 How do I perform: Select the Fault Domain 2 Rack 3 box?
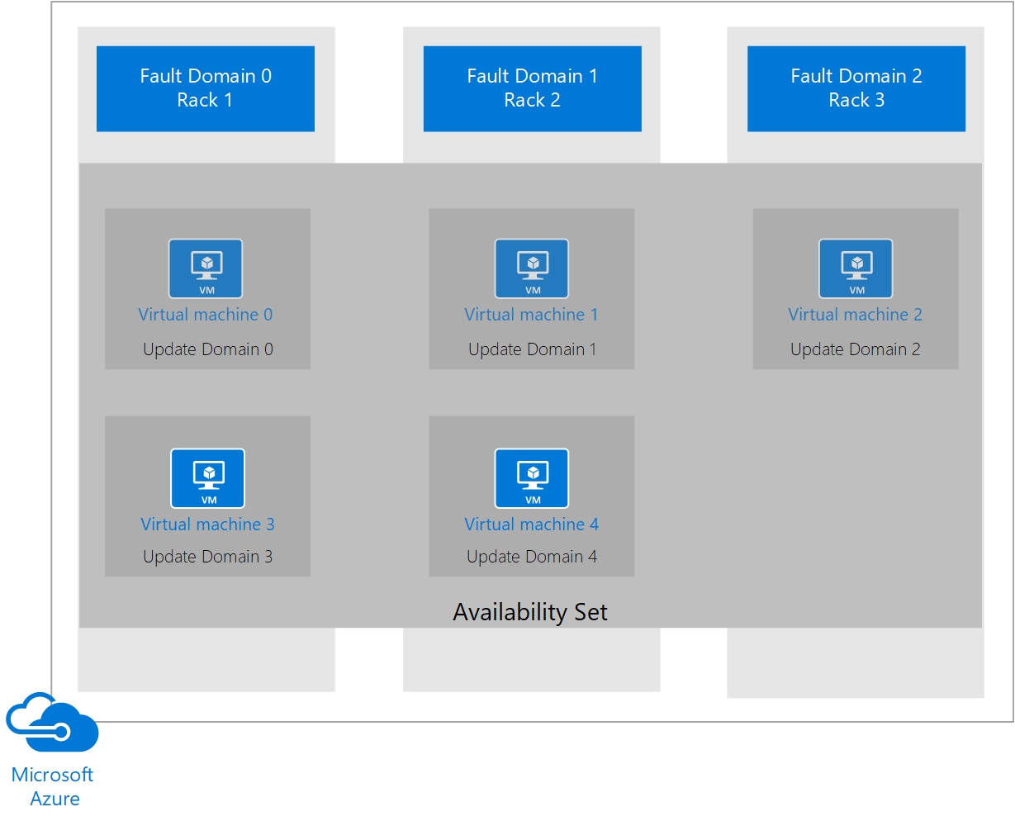pyautogui.click(x=856, y=88)
